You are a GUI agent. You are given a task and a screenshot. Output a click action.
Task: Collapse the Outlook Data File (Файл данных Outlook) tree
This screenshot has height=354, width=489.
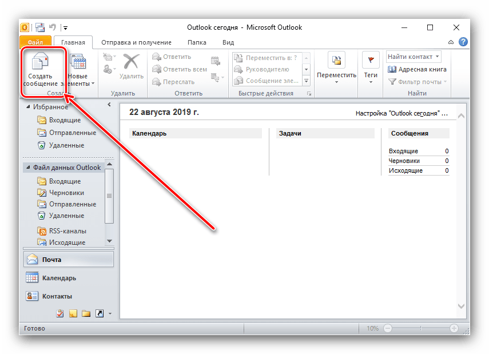(27, 168)
